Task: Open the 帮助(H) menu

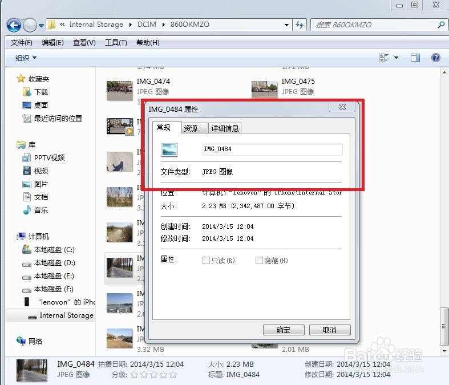Action: 148,43
